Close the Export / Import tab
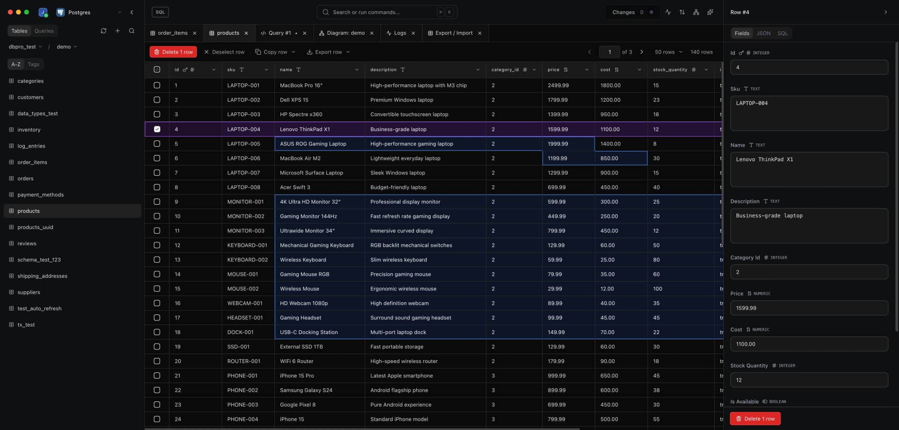 (480, 33)
